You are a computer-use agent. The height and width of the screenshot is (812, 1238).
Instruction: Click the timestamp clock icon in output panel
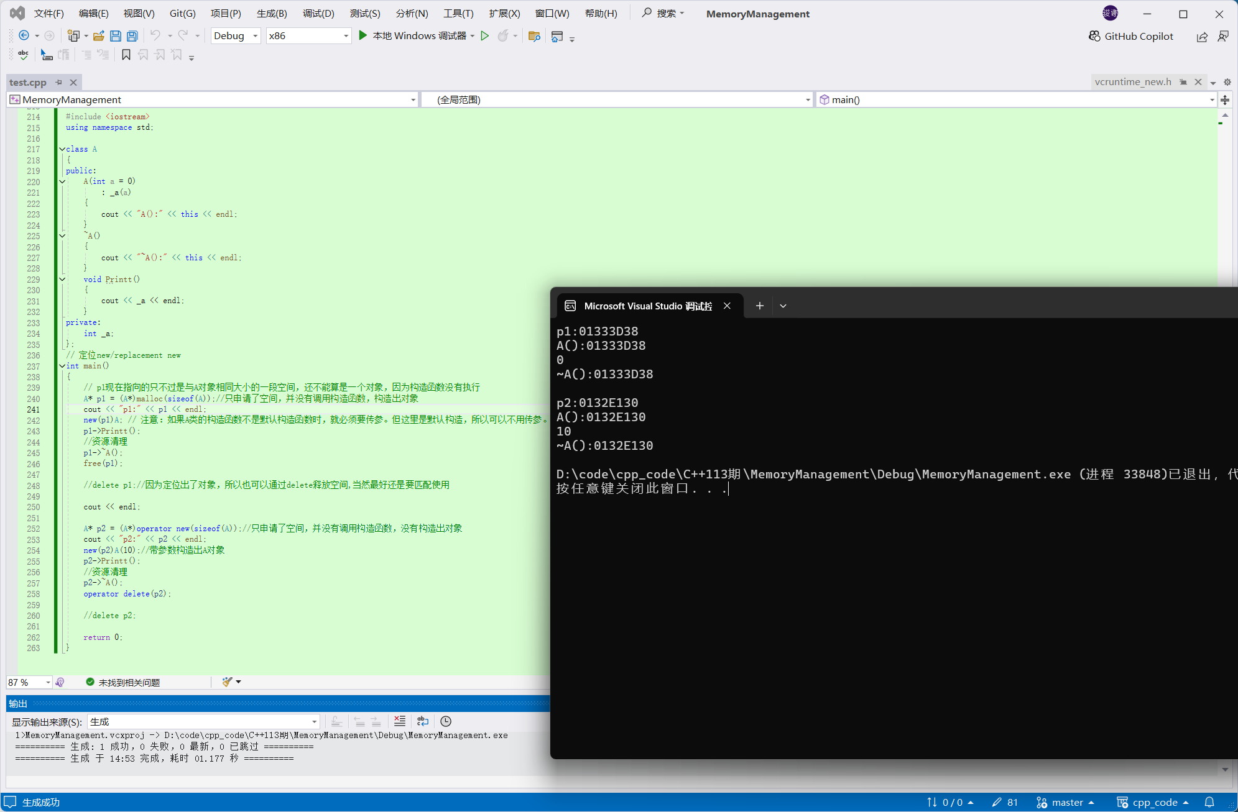coord(446,721)
